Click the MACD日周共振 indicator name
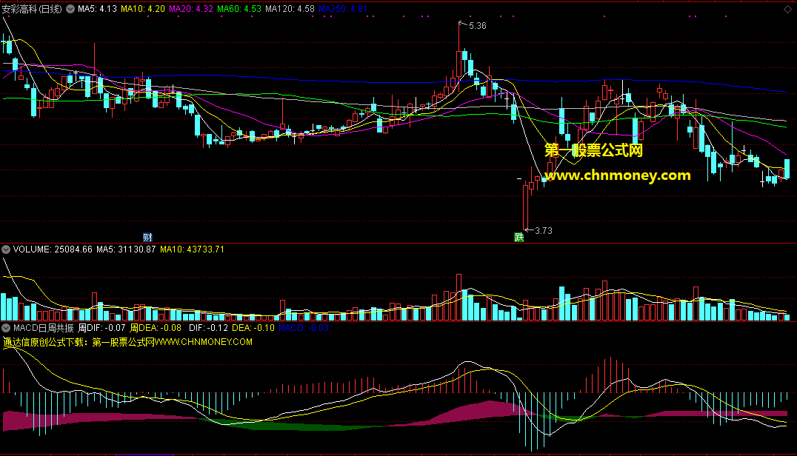Image resolution: width=797 pixels, height=456 pixels. 43,328
